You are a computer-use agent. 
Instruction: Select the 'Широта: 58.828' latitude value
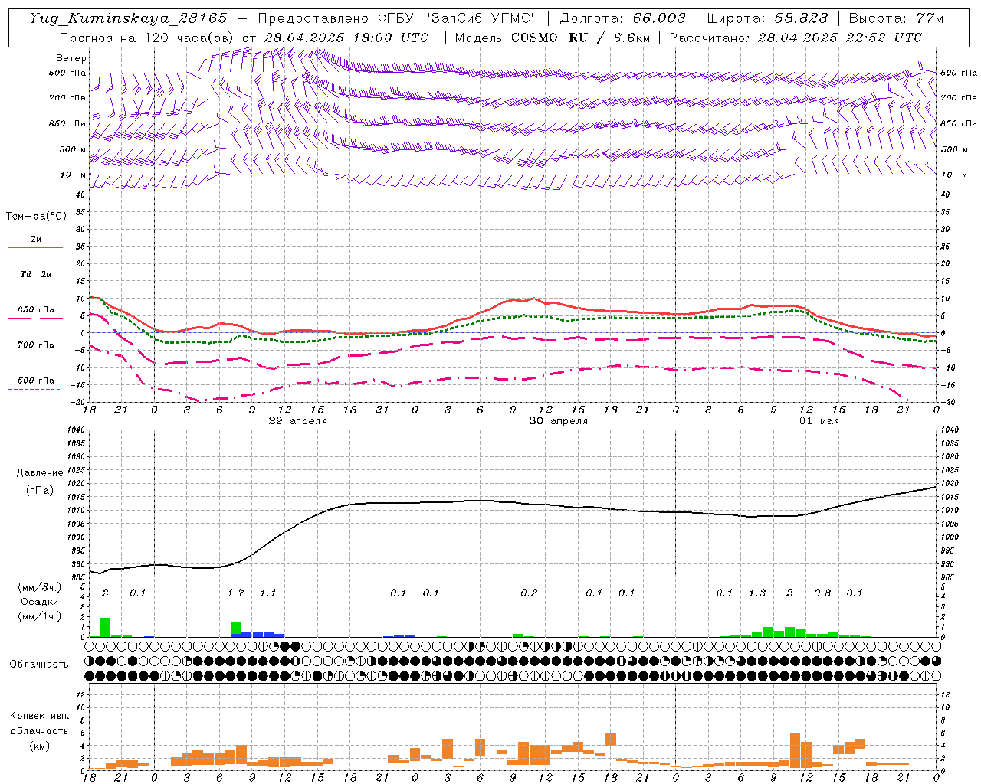pyautogui.click(x=767, y=18)
